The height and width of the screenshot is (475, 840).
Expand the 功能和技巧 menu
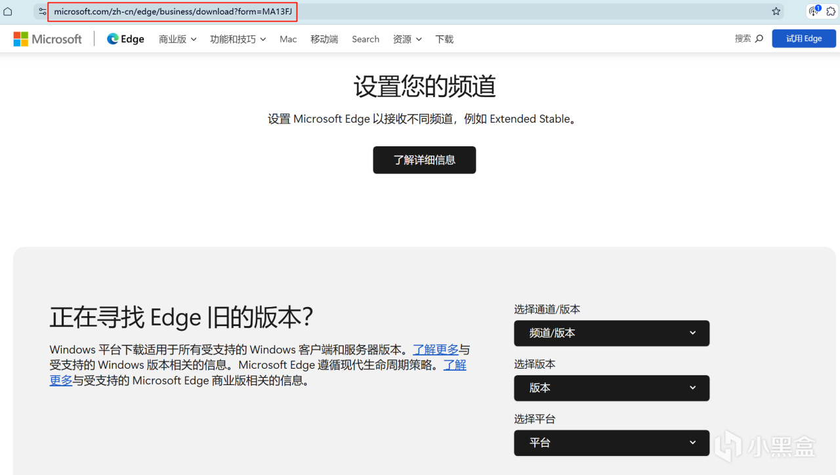[x=237, y=39]
